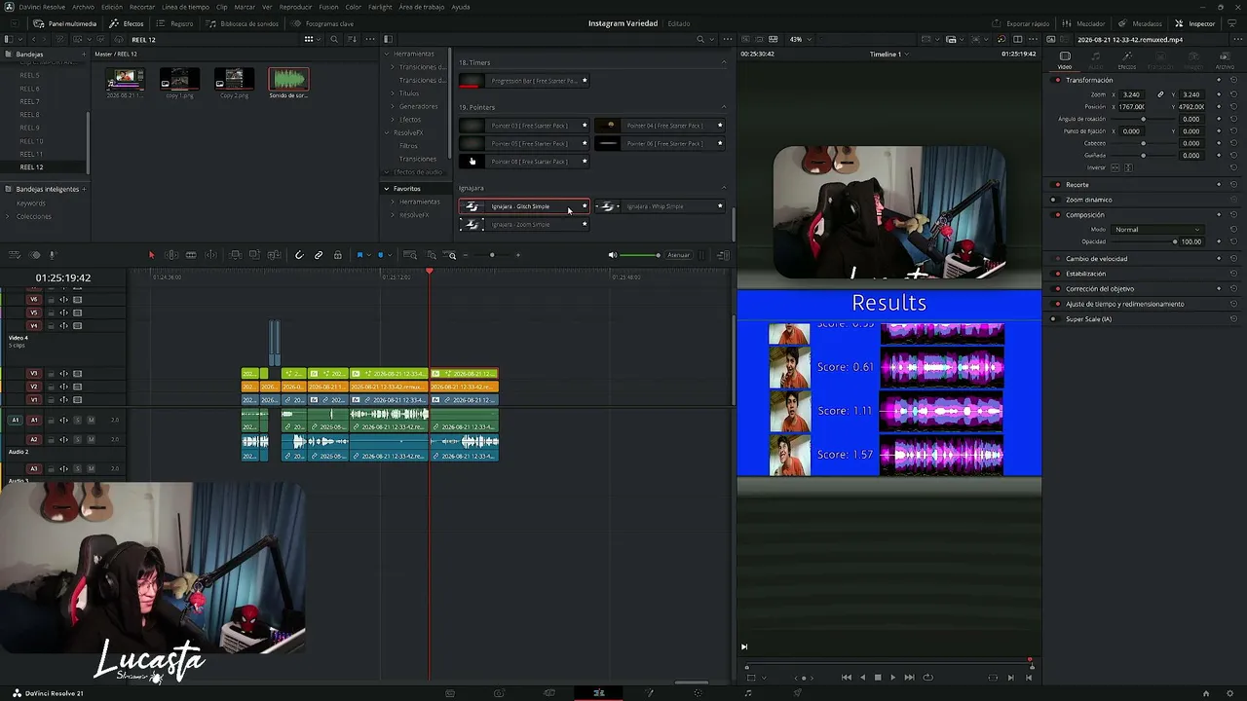
Task: Open the Área de trabajo menu
Action: click(422, 7)
